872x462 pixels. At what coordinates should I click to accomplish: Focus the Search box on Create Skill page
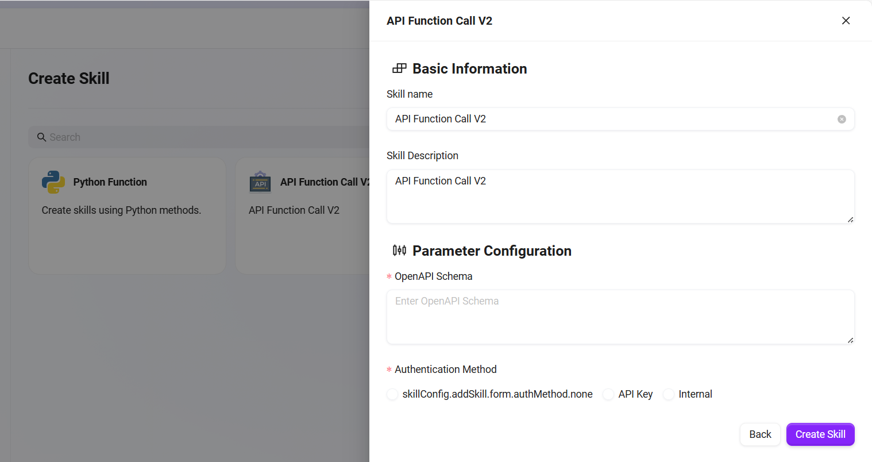pyautogui.click(x=201, y=137)
